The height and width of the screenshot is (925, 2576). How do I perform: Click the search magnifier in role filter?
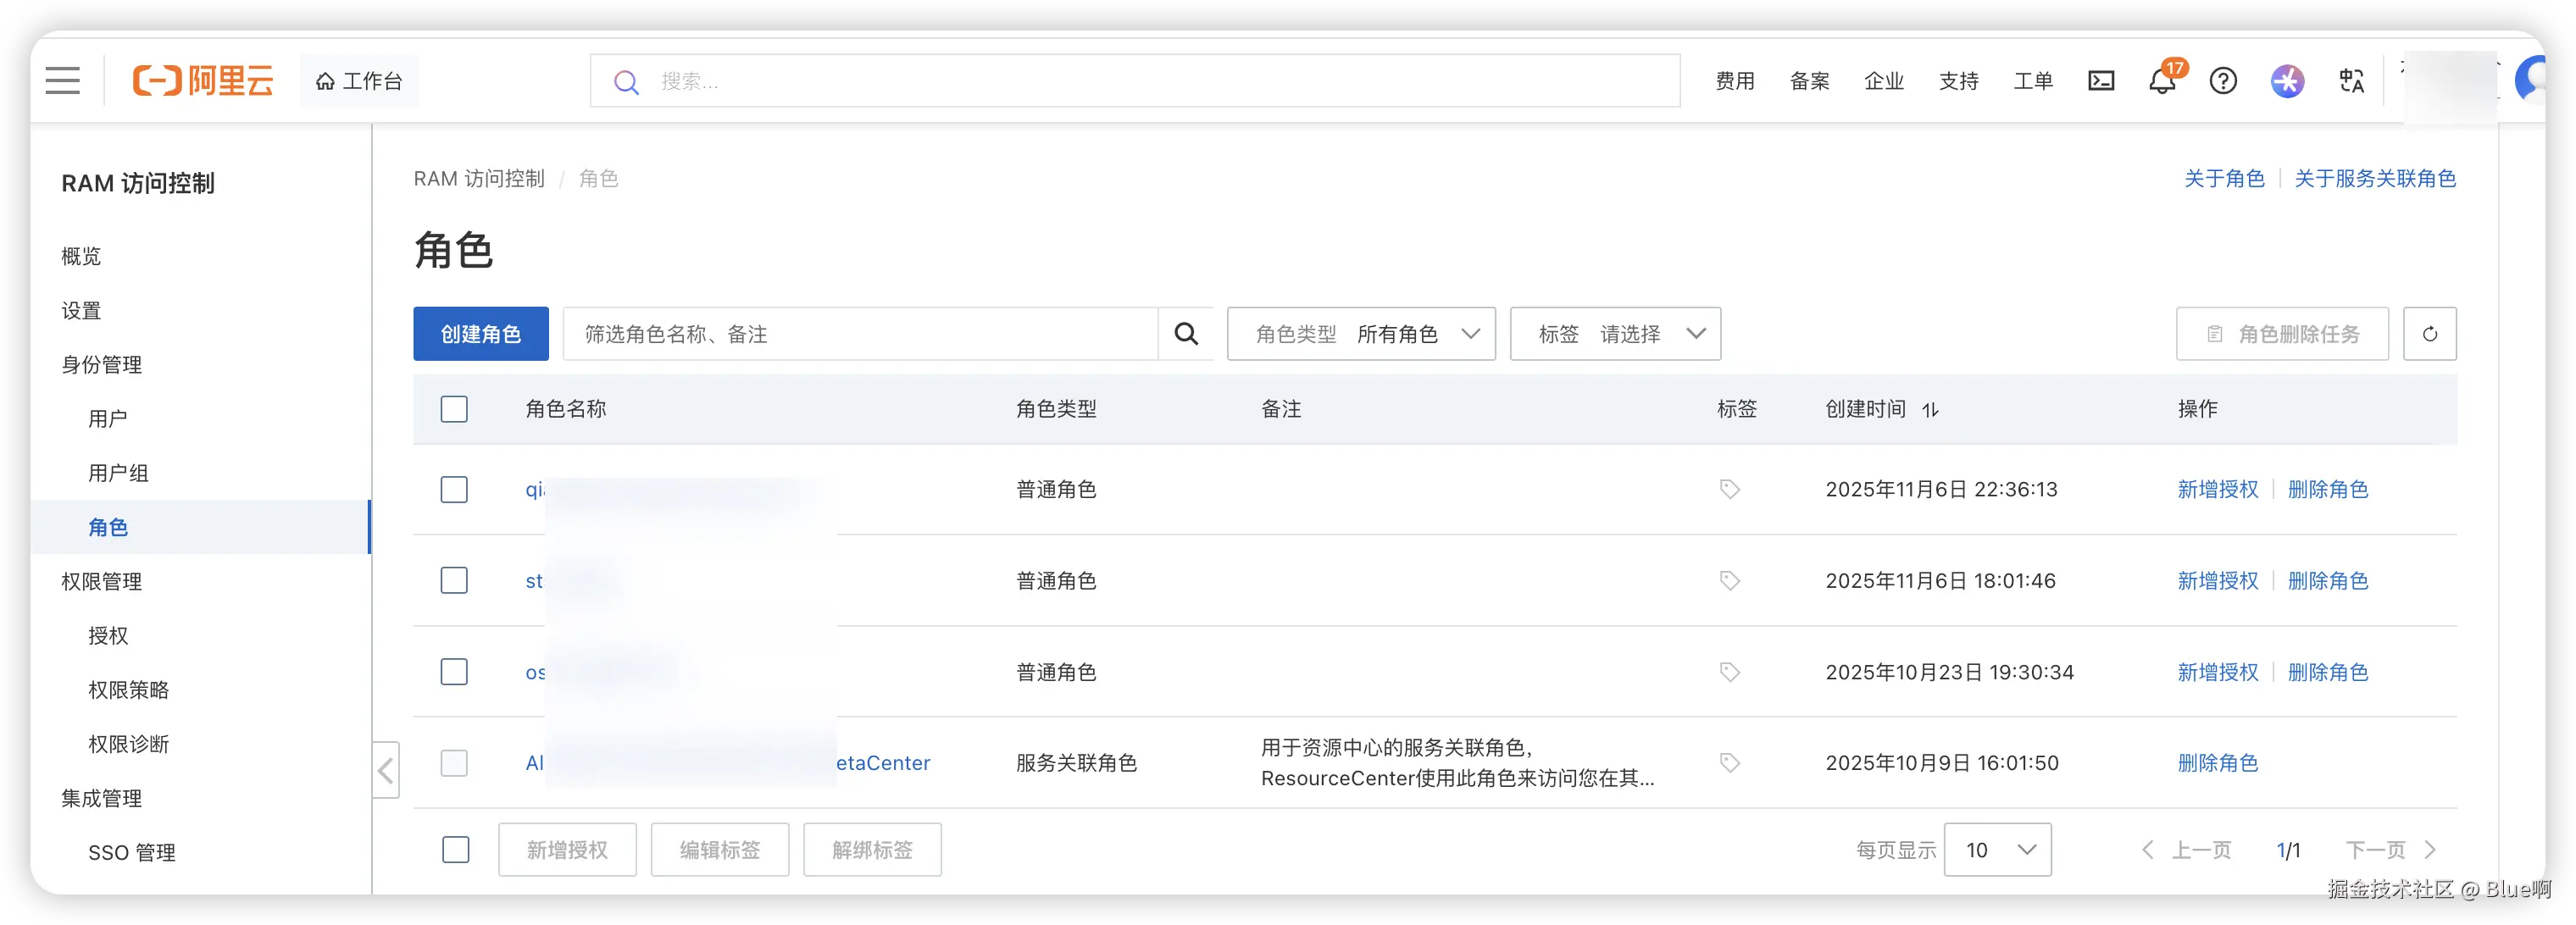tap(1186, 334)
